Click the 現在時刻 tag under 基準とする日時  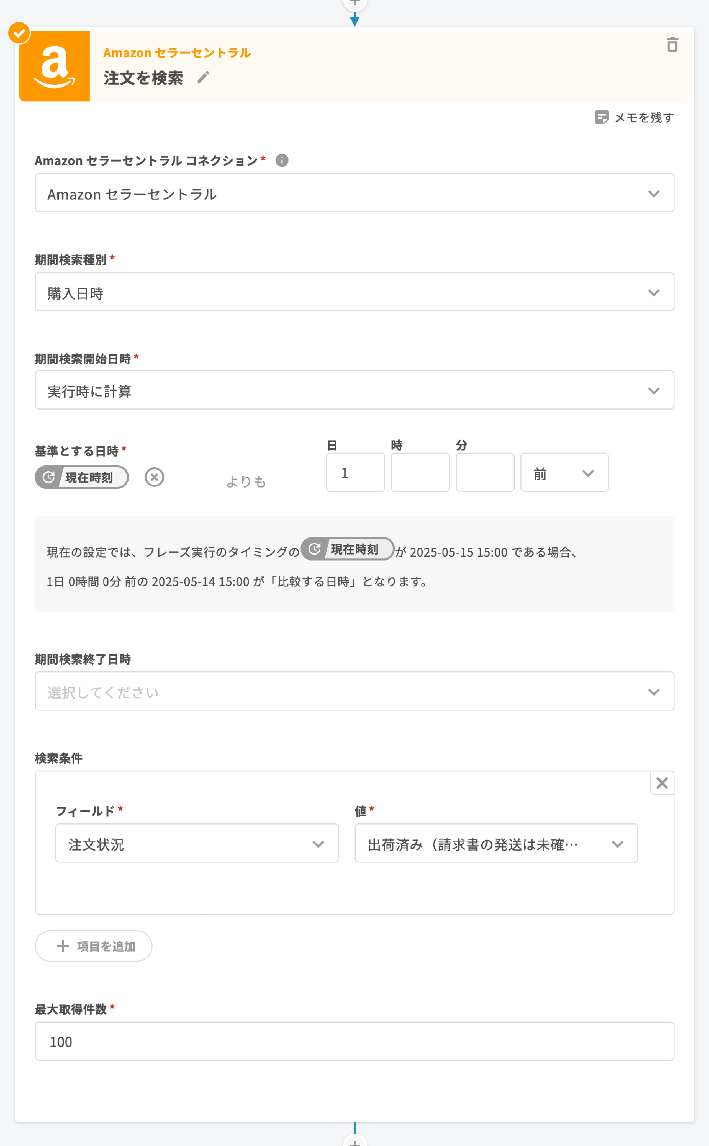pyautogui.click(x=82, y=477)
